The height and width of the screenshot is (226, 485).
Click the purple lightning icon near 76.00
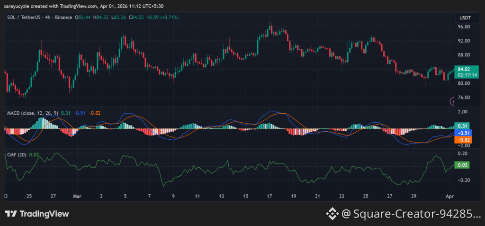coord(452,101)
